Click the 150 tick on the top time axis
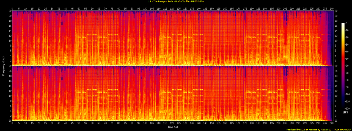 (212, 9)
